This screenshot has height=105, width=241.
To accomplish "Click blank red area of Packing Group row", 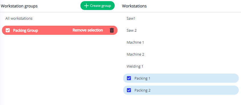I will 55,30.
